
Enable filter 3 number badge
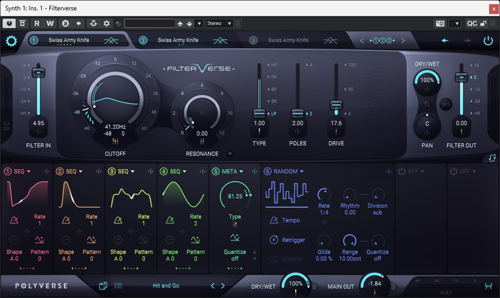click(253, 40)
